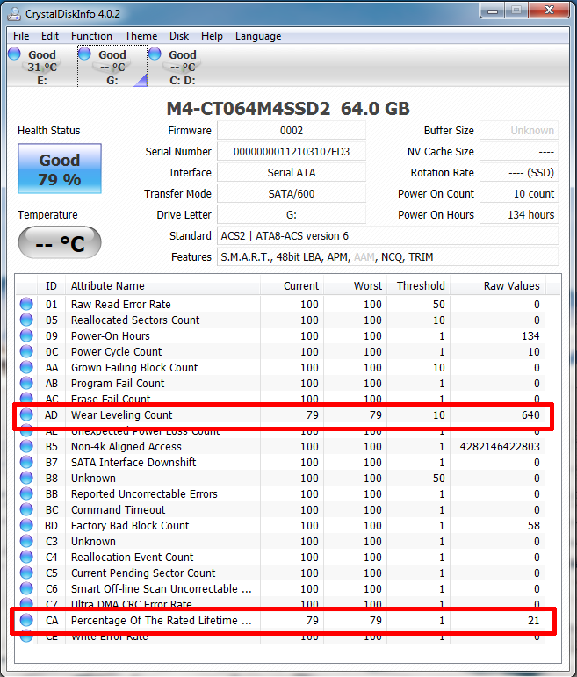Click the Power On Count value 10 count
This screenshot has width=577, height=677.
(519, 194)
